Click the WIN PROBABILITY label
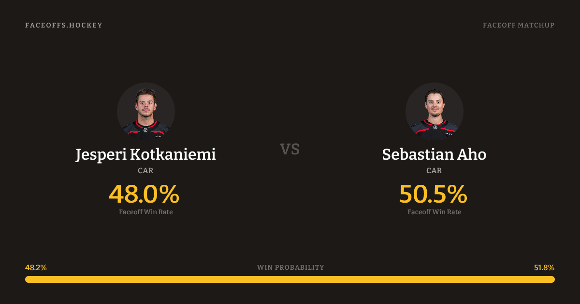 pyautogui.click(x=290, y=267)
